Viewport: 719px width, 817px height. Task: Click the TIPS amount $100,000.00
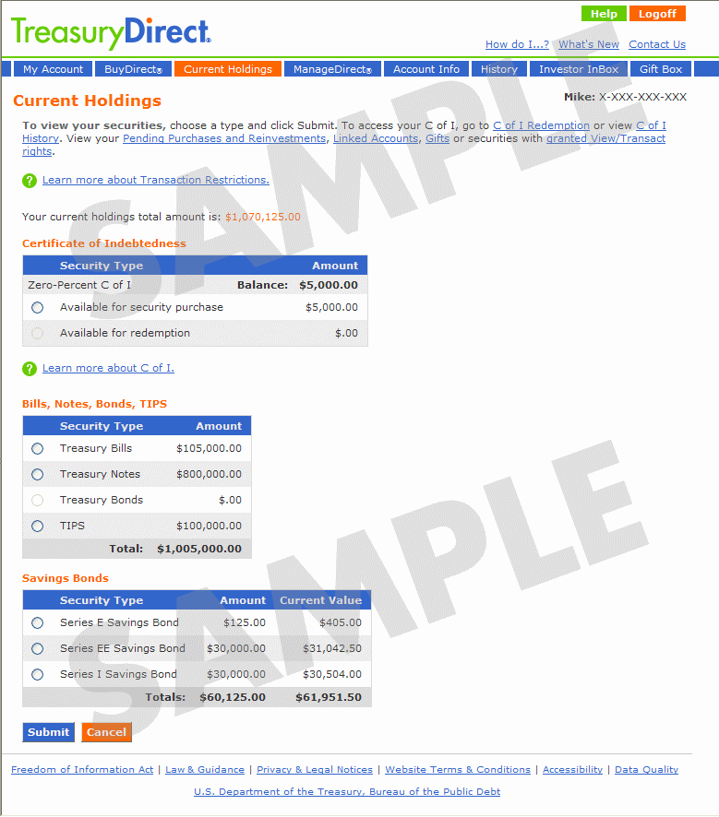pyautogui.click(x=210, y=526)
